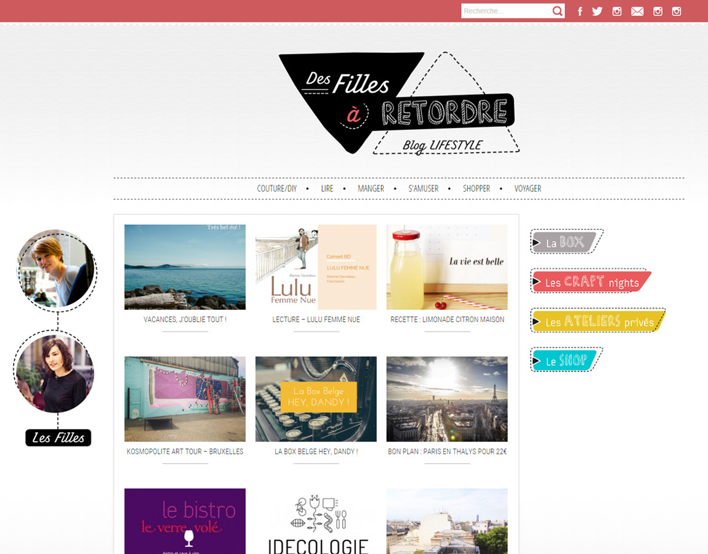Open the grey La BOX badge

(x=565, y=242)
